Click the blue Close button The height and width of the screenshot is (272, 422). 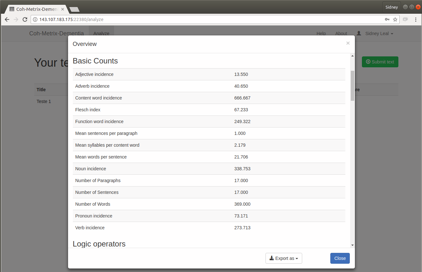point(340,258)
